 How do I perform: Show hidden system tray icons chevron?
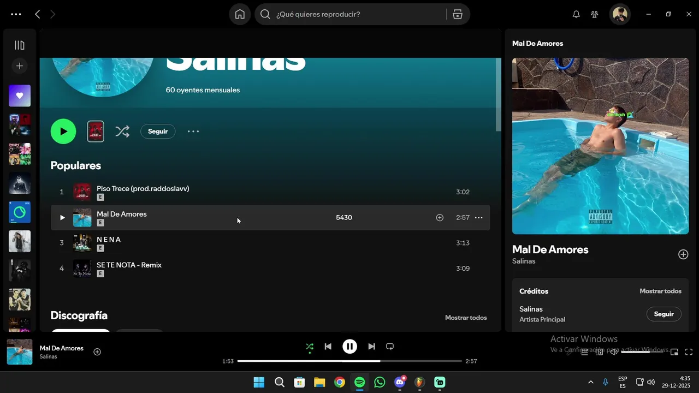(590, 383)
